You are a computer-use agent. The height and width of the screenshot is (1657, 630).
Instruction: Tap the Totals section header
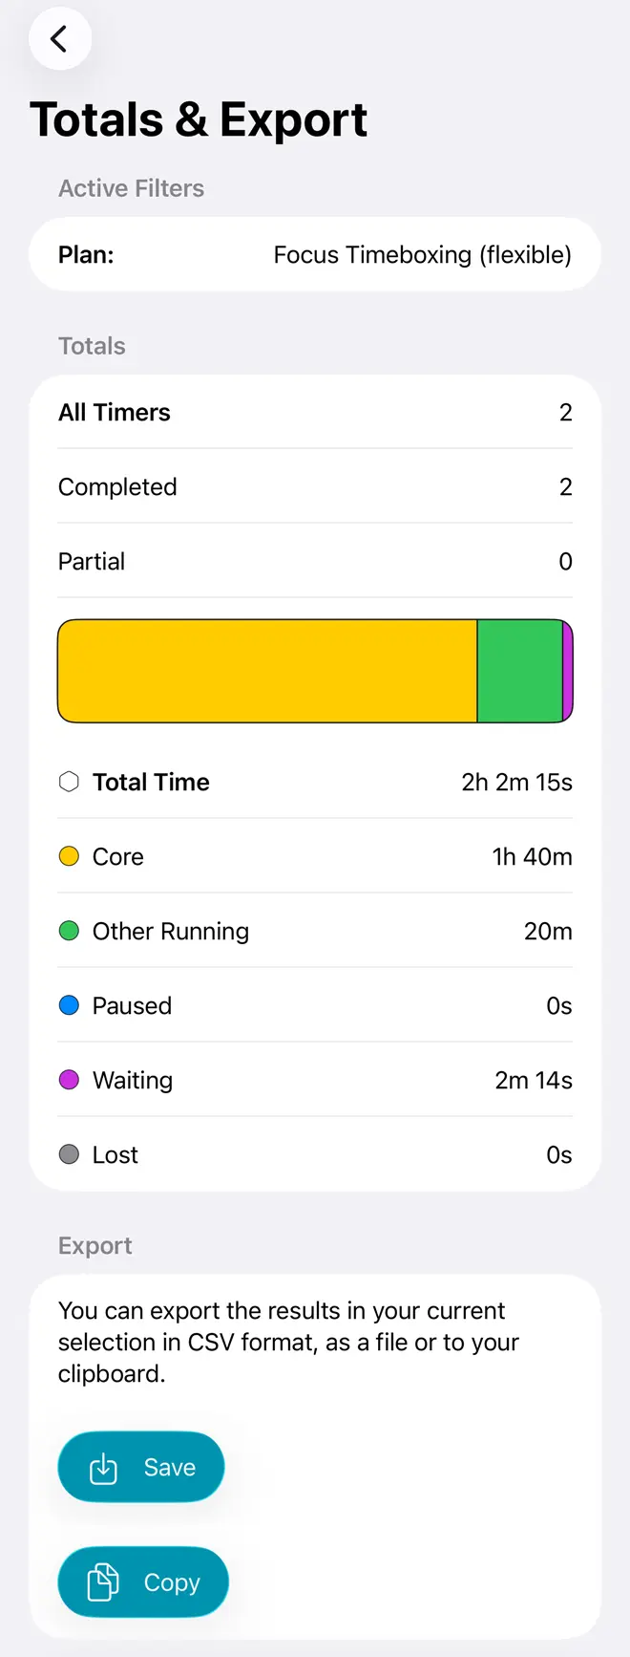click(92, 346)
